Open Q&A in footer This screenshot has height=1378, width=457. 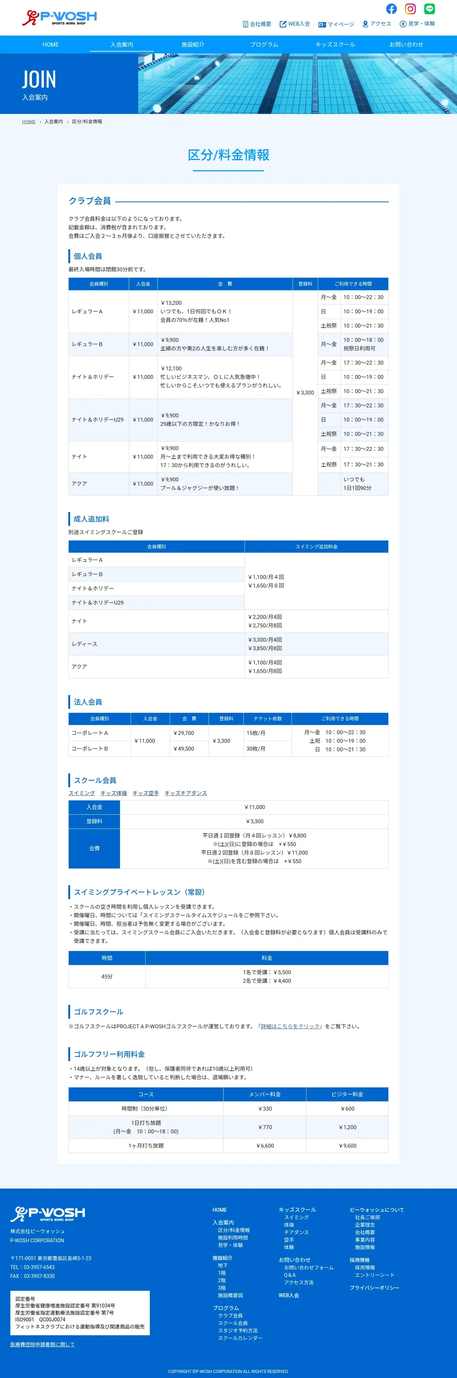point(290,1275)
